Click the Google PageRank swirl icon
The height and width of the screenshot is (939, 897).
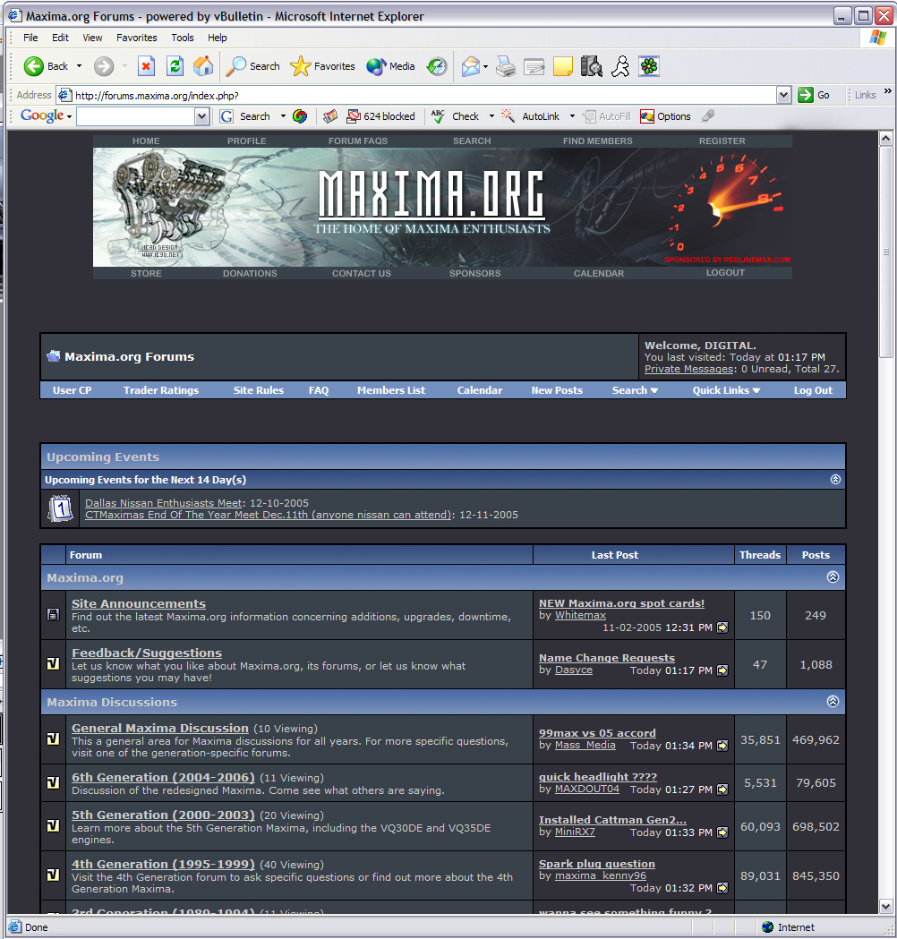[300, 116]
